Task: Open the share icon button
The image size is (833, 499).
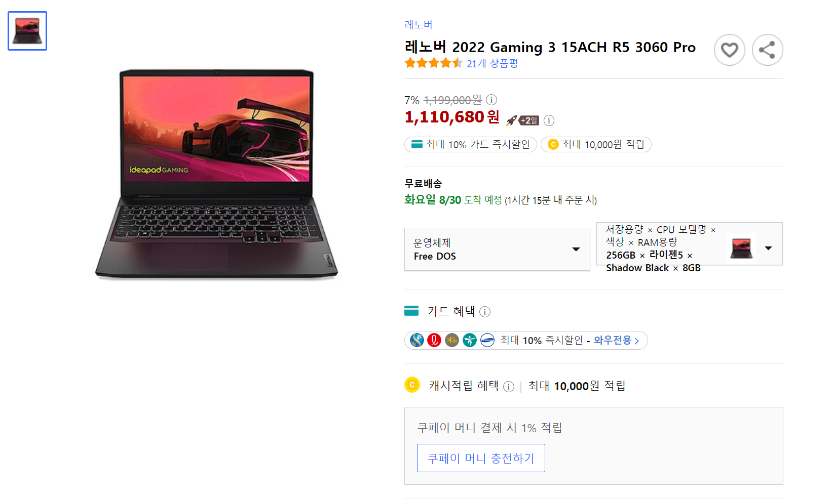Action: [767, 50]
